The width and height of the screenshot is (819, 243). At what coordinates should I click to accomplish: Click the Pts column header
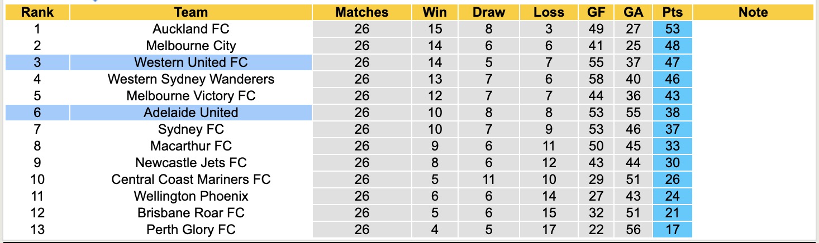pos(672,12)
